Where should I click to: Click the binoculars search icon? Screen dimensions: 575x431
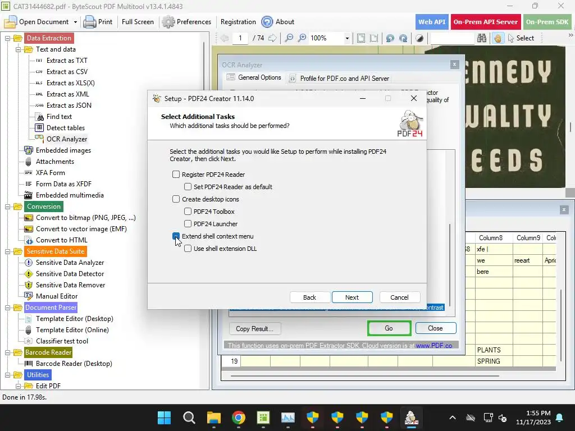[481, 38]
